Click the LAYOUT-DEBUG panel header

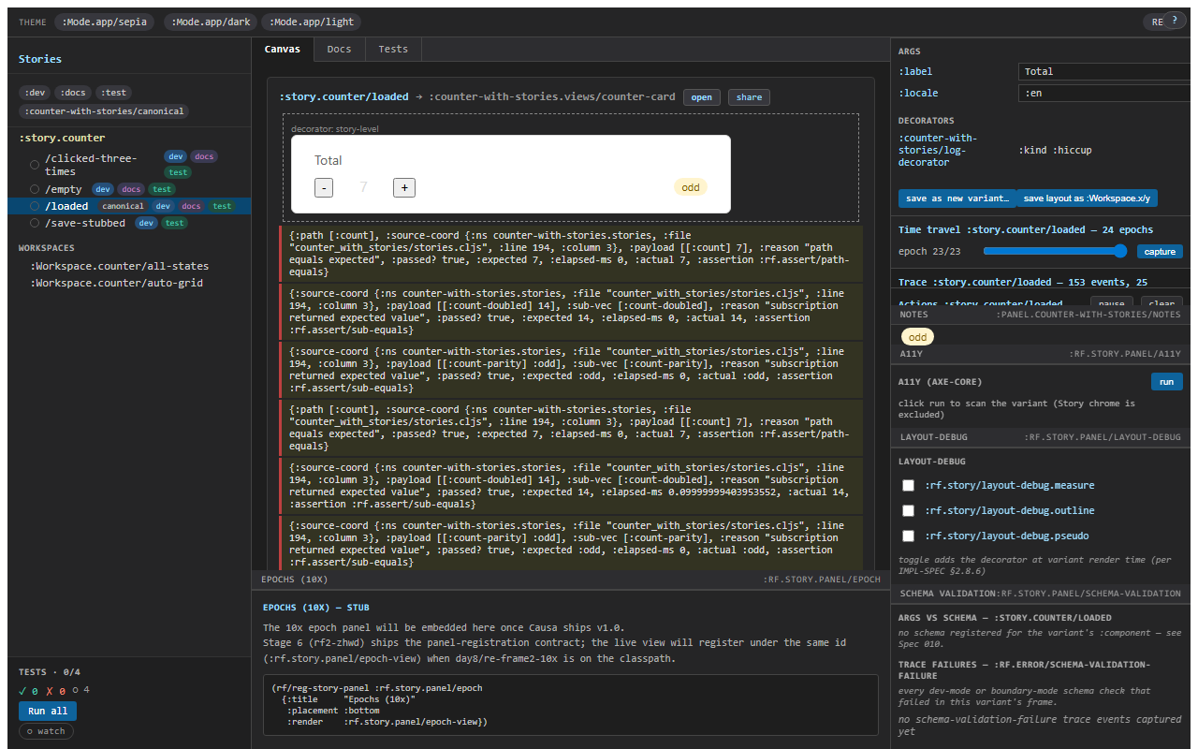[x=1041, y=437]
